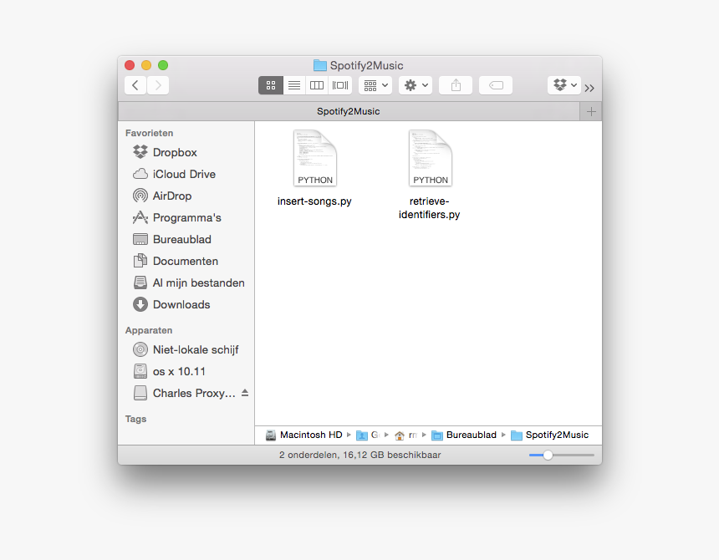Open Al mijn bestanden in the sidebar

[x=186, y=283]
